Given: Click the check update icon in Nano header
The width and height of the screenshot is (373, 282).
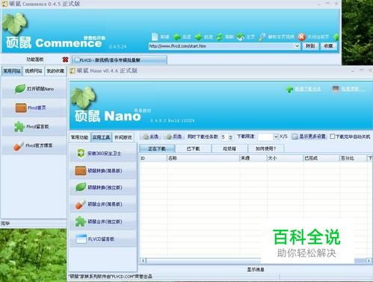Looking at the screenshot, I should click(x=336, y=89).
